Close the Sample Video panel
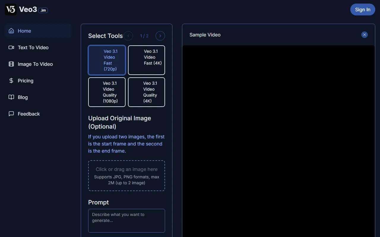Viewport: 380px width, 237px height. pyautogui.click(x=365, y=35)
